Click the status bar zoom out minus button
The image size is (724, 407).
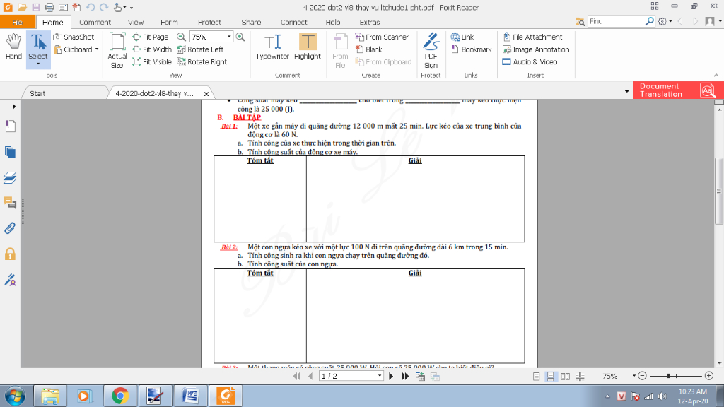[x=642, y=376]
